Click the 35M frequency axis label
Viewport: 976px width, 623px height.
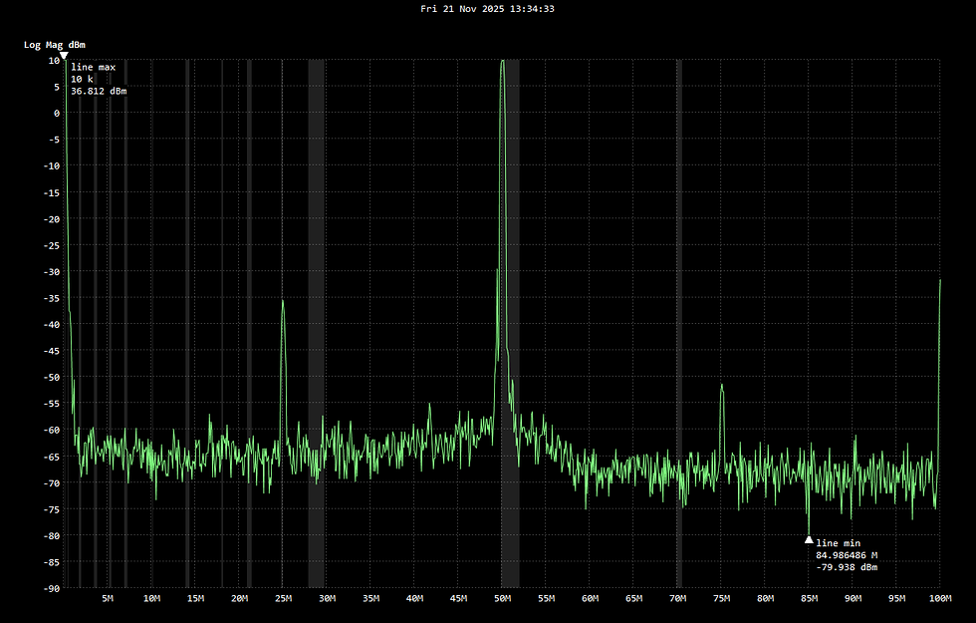370,598
